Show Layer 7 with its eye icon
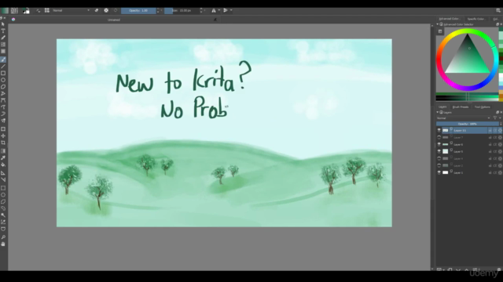 pos(439,138)
